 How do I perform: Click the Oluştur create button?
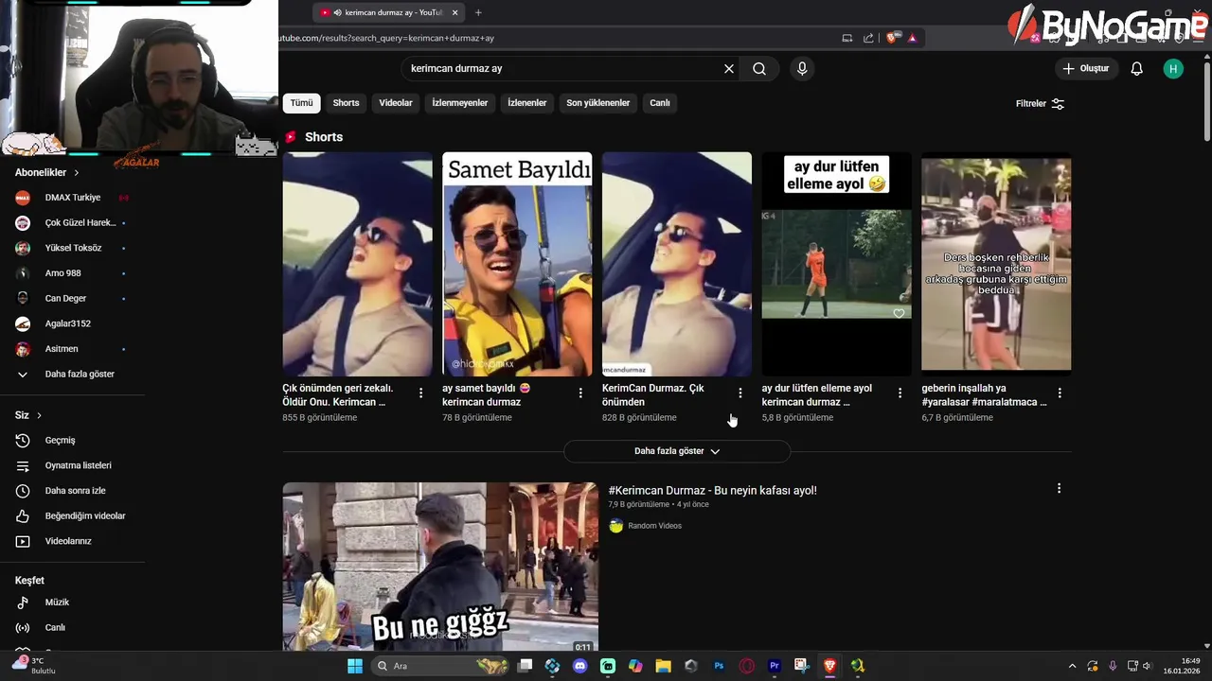click(1085, 69)
